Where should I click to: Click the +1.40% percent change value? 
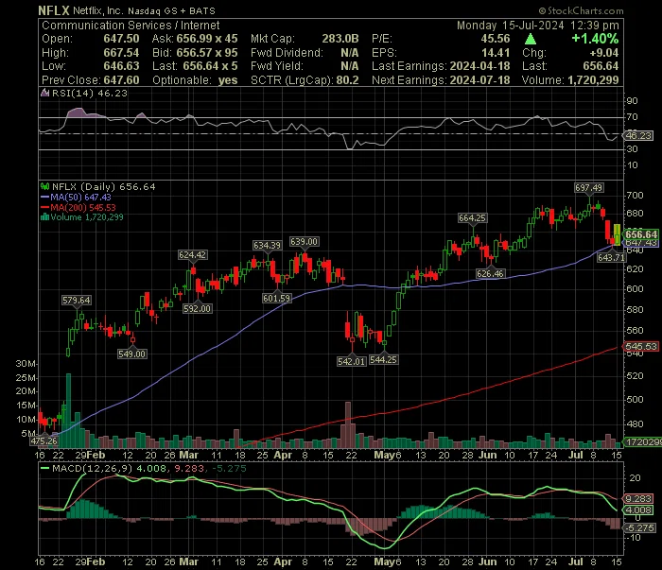[595, 39]
